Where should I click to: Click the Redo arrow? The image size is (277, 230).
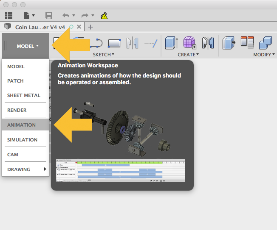[85, 16]
